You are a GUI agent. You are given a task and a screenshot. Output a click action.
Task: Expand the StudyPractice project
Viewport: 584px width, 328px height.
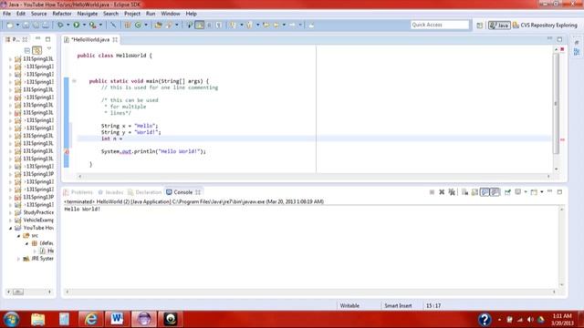click(x=10, y=212)
